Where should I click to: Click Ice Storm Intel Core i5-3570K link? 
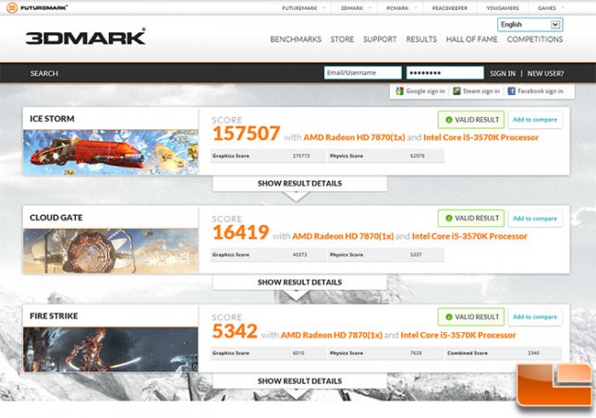coord(480,137)
